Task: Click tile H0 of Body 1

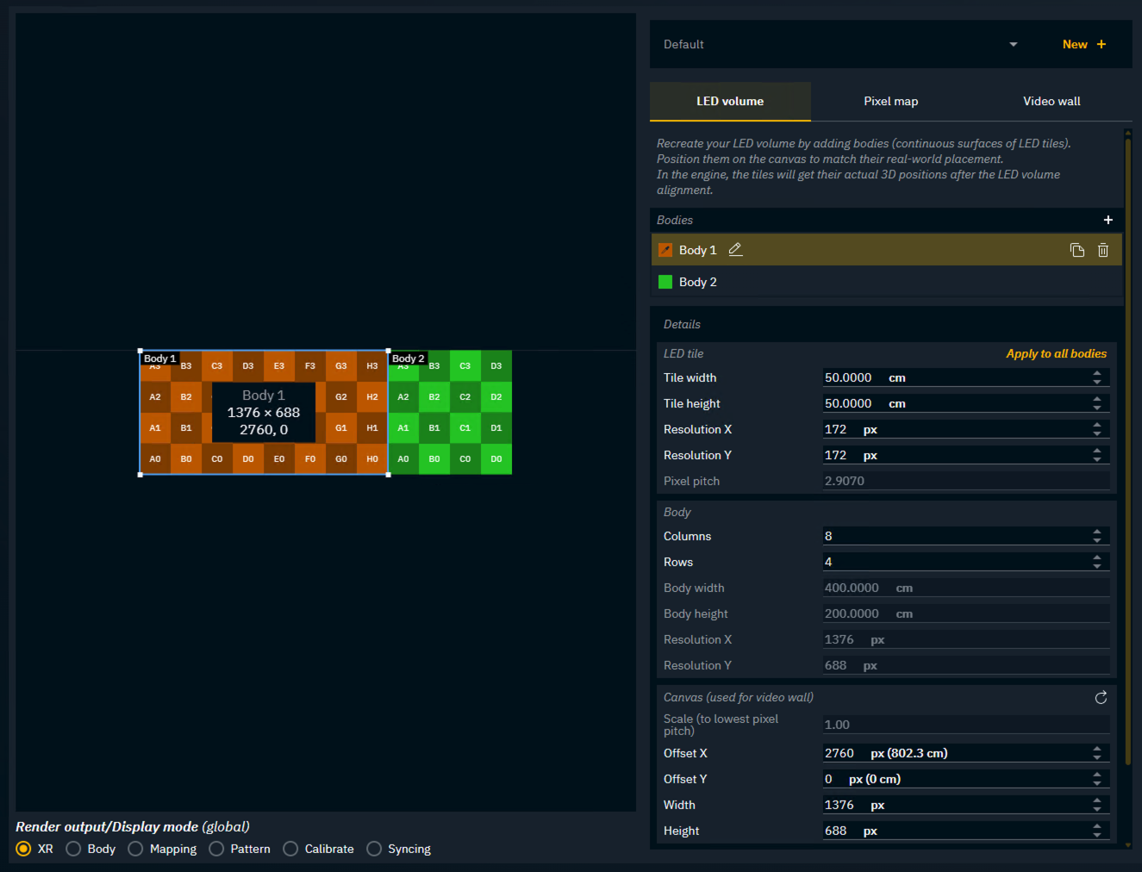Action: [372, 458]
